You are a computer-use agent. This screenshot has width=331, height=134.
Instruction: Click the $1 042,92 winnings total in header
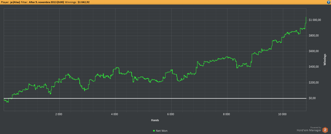click(84, 2)
